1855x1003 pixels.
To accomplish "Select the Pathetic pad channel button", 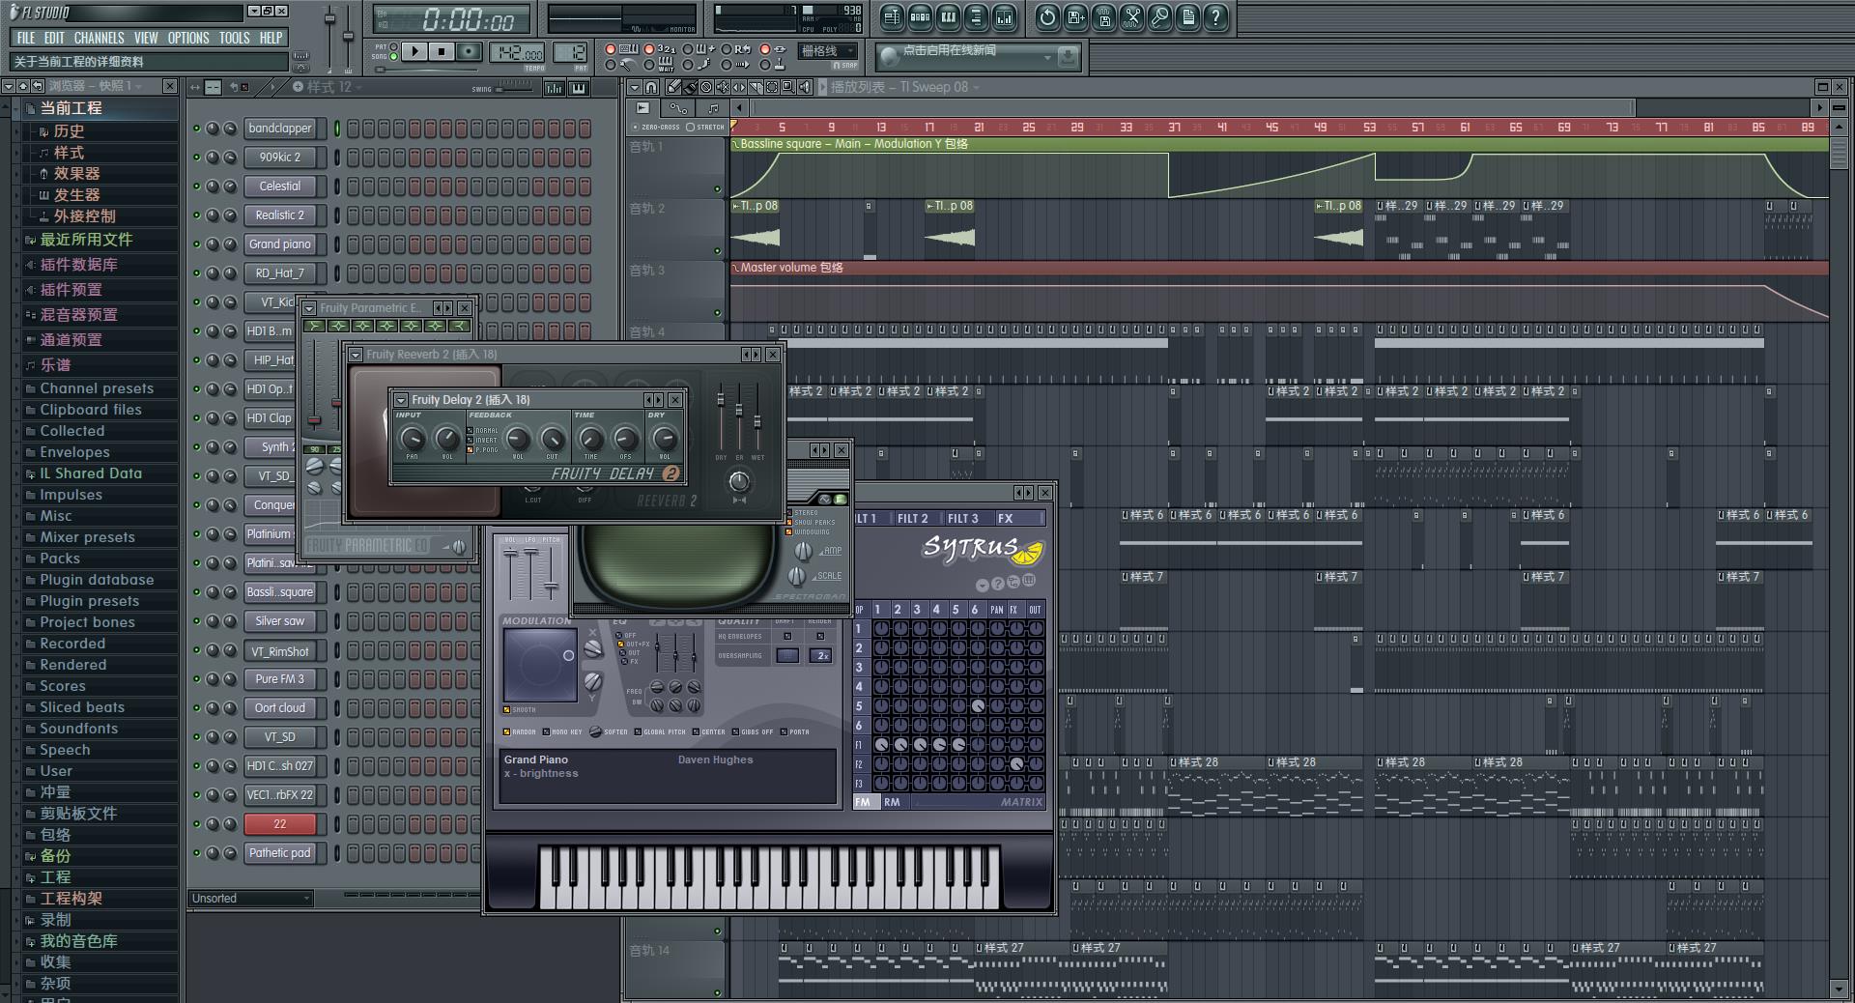I will point(280,852).
